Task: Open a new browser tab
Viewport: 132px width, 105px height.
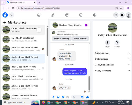Action: click(39, 2)
